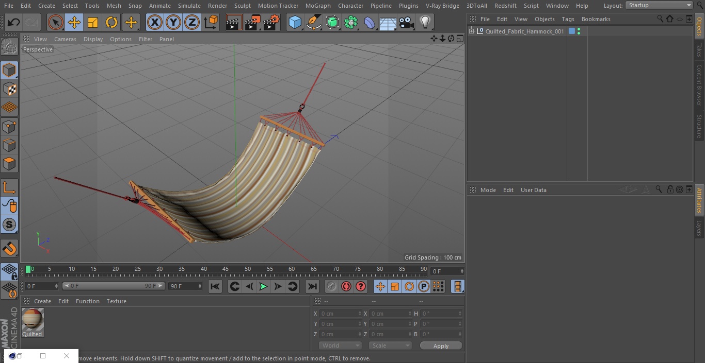Screen dimensions: 705x363
Task: Open the Layers side tab
Action: click(x=699, y=228)
